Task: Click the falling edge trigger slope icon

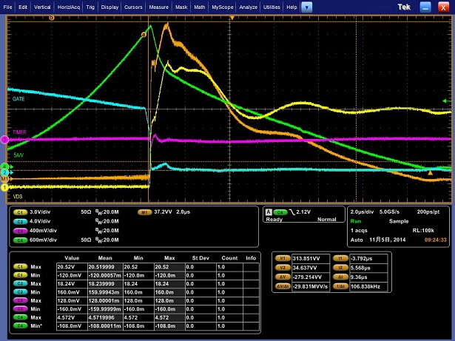Action: pyautogui.click(x=291, y=212)
